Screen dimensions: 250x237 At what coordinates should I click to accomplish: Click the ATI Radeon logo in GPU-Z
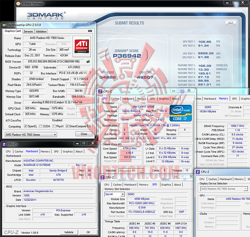82,46
